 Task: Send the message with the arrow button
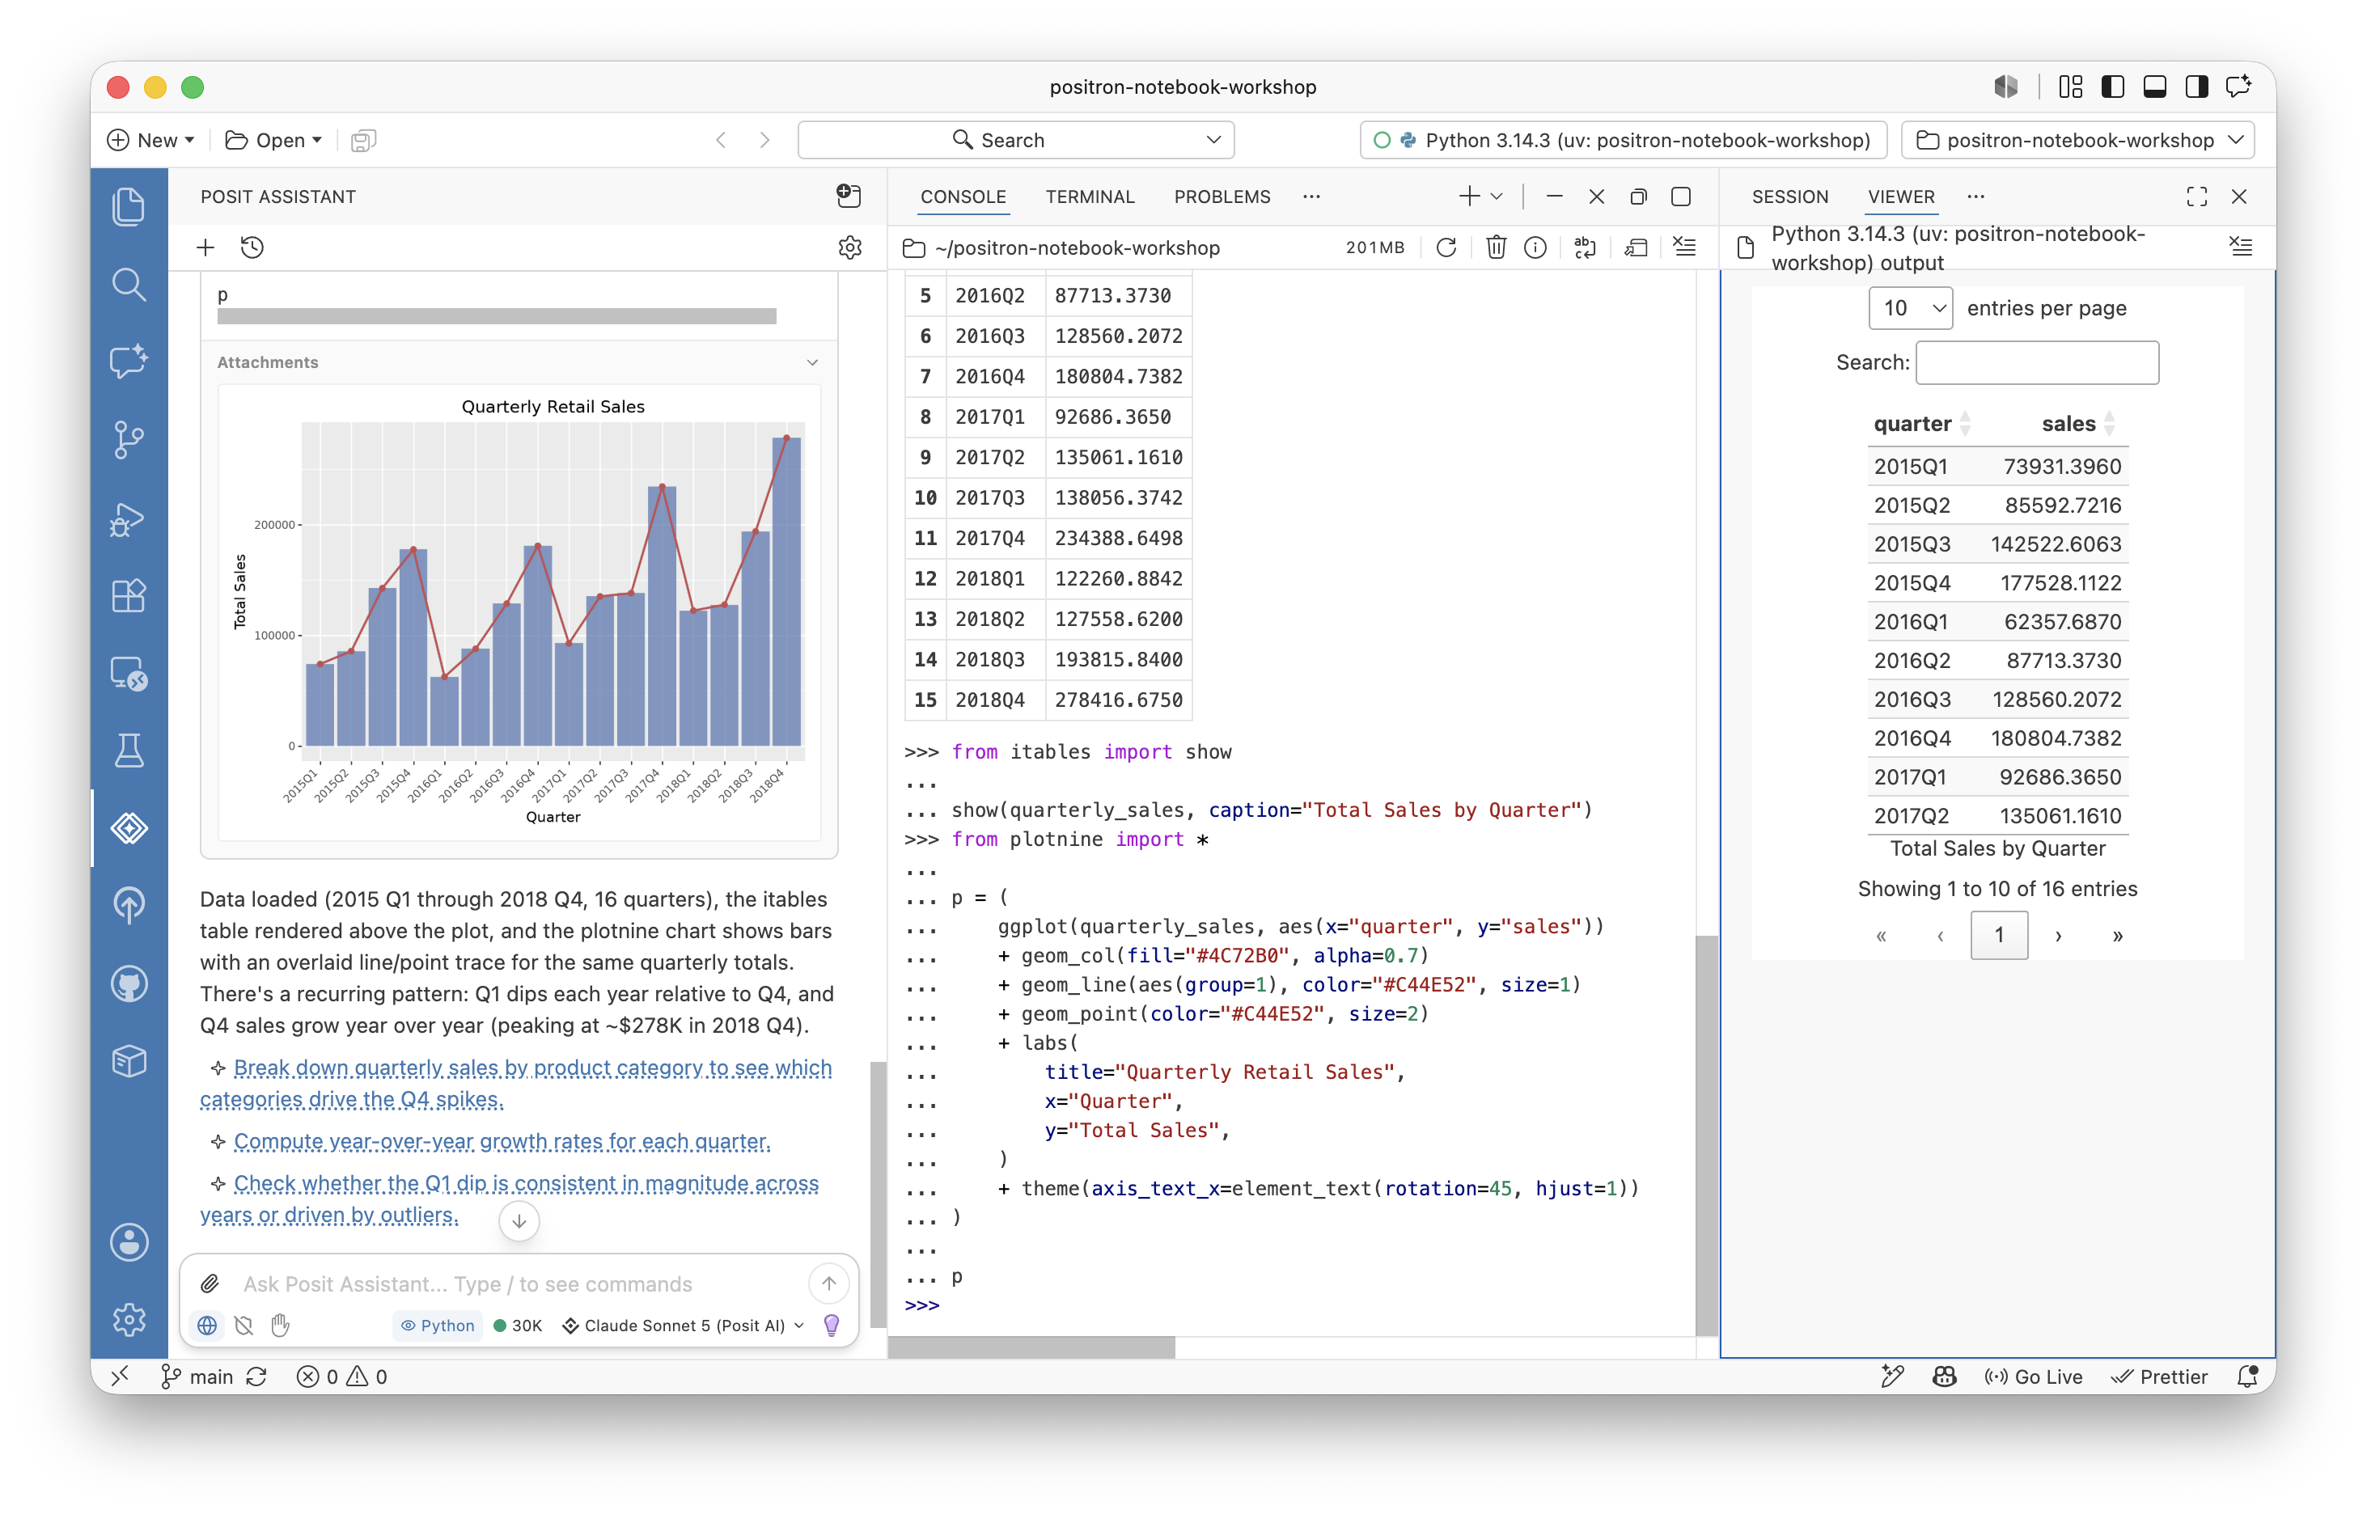[x=828, y=1284]
